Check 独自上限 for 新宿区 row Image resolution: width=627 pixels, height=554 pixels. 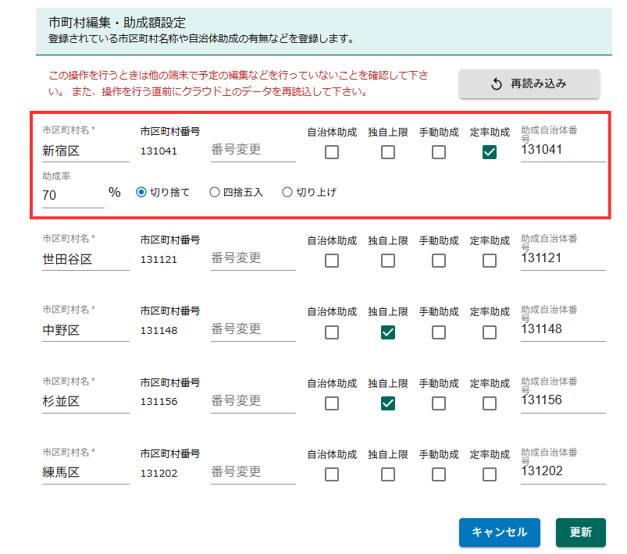388,152
